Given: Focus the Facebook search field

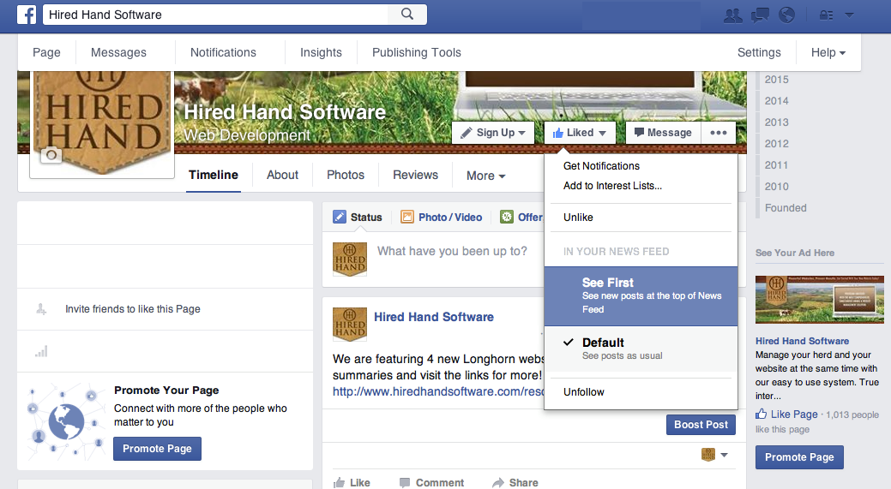Looking at the screenshot, I should tap(216, 15).
